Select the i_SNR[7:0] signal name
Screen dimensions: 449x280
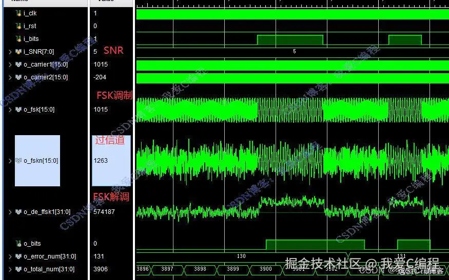point(38,52)
